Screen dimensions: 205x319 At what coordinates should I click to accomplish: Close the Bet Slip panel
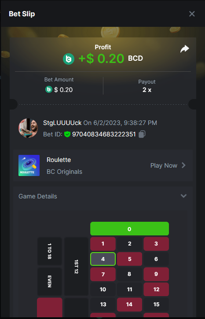[x=192, y=14]
